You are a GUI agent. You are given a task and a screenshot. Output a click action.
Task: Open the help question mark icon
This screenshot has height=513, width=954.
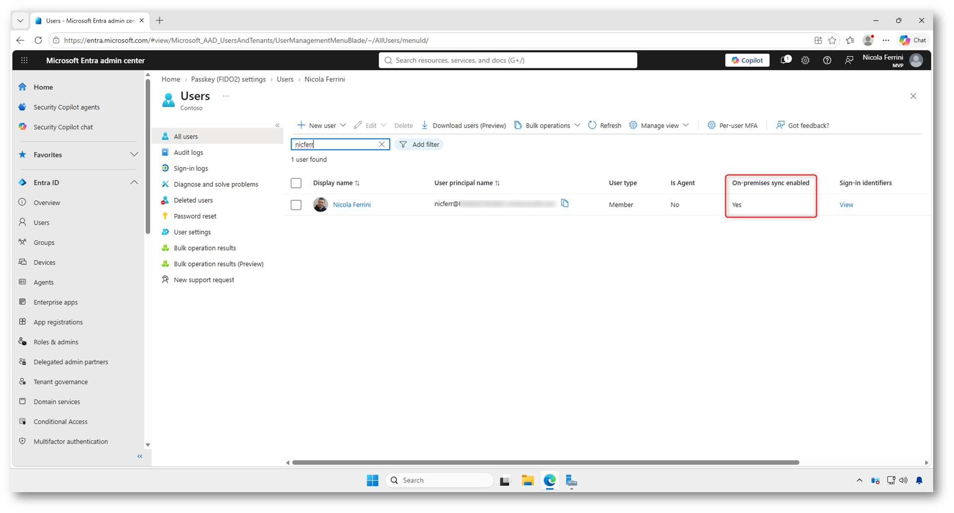click(827, 60)
